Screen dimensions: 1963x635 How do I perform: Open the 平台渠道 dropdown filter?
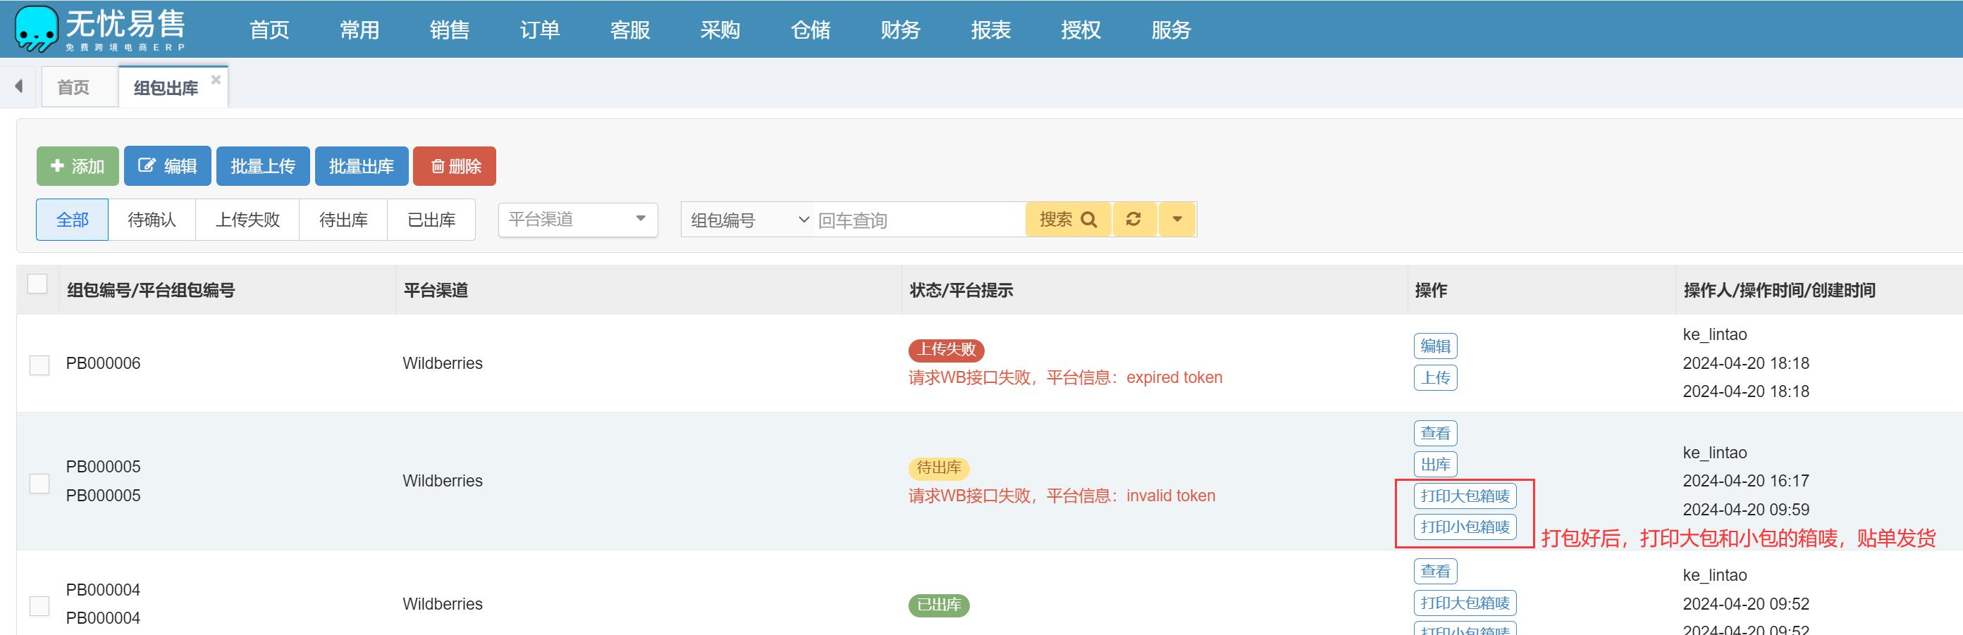577,219
